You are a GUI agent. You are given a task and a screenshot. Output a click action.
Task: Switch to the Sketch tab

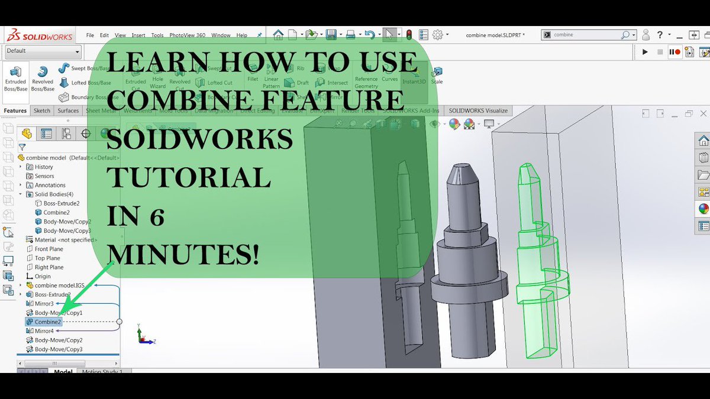42,111
